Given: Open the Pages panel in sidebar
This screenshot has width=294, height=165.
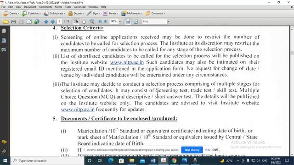Looking at the screenshot, I should tap(4, 31).
